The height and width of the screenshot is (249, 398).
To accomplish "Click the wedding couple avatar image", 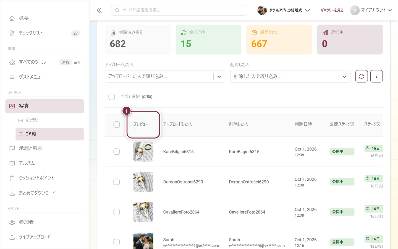I will pos(262,10).
